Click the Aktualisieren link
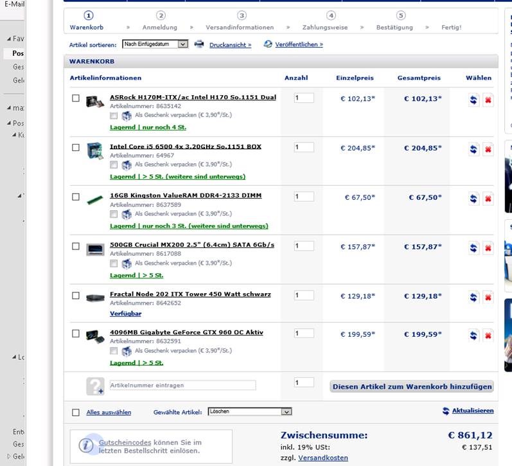512x466 pixels. (x=472, y=411)
